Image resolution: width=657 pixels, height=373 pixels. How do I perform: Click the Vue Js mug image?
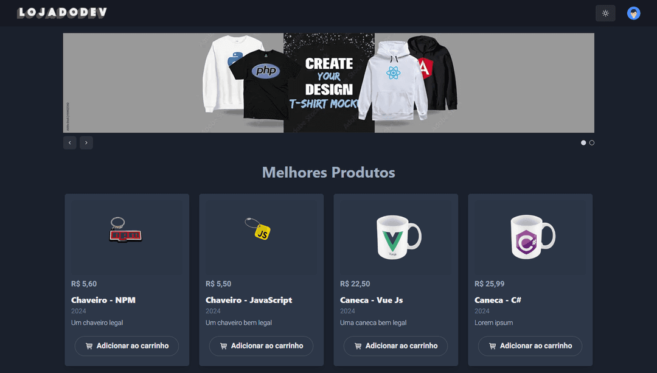click(398, 237)
